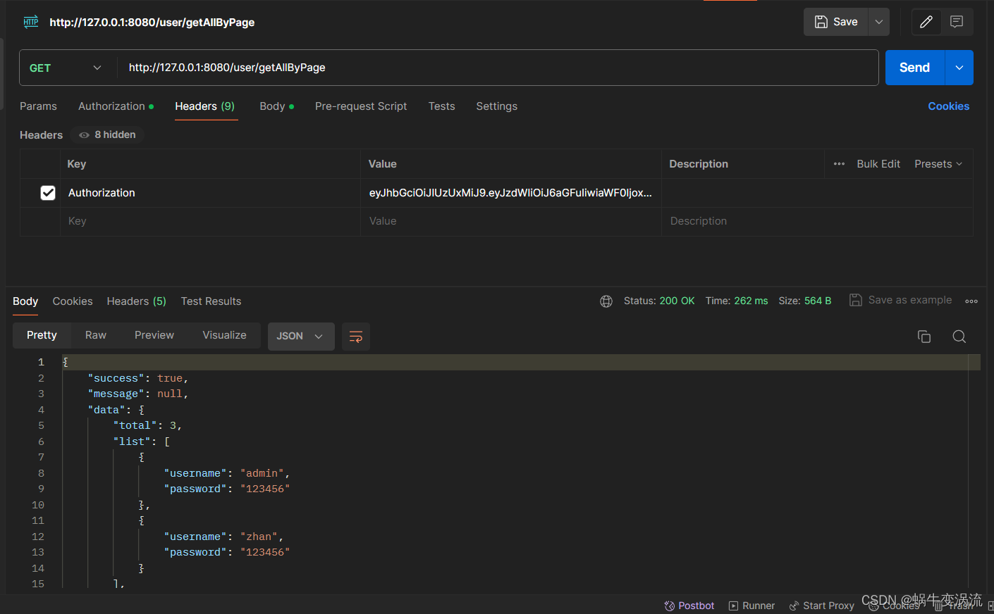Click the Authorization token value cell
The height and width of the screenshot is (614, 994).
(x=511, y=193)
